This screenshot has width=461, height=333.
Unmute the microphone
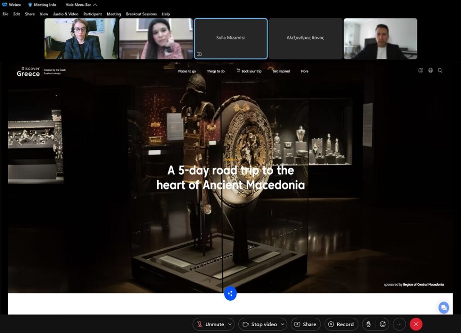pos(210,324)
